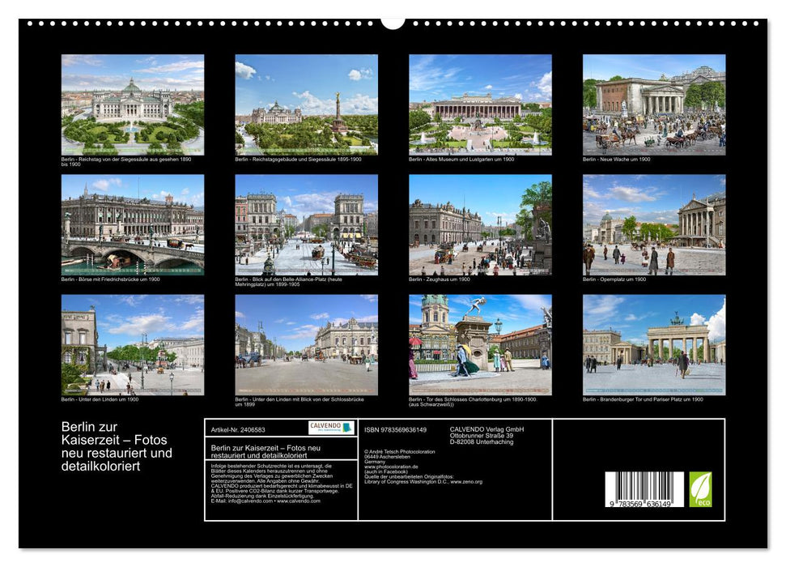Click the info@calvendo.com e-mail line
Viewport: 786px width, 567px height.
point(266,501)
